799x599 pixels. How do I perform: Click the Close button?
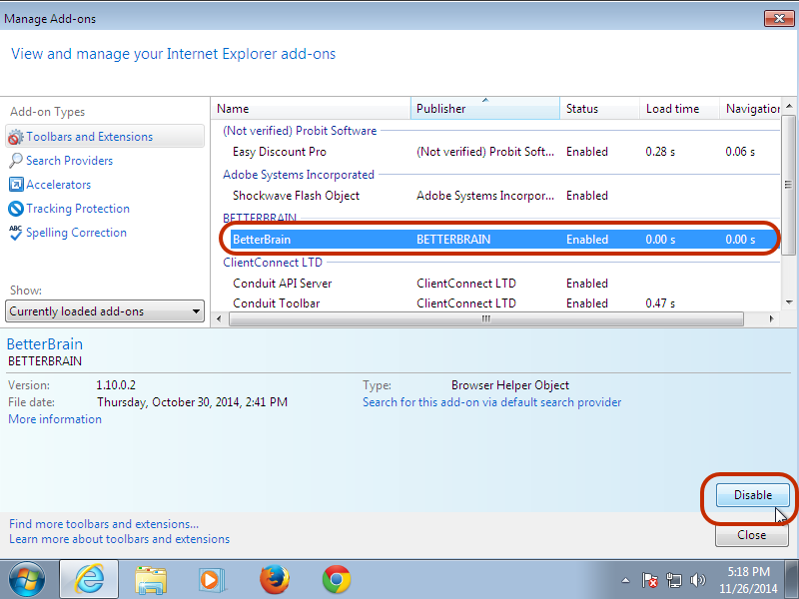752,535
